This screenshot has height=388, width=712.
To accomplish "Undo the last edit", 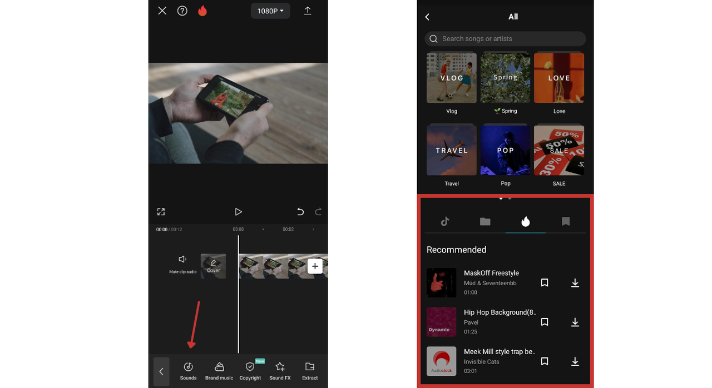I will coord(300,212).
